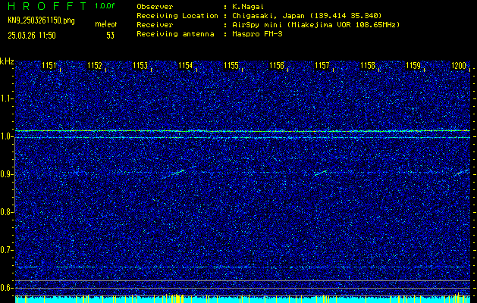Select the filename KN9_2503261150.png
Viewport: 477px width, 303px height.
41,20
